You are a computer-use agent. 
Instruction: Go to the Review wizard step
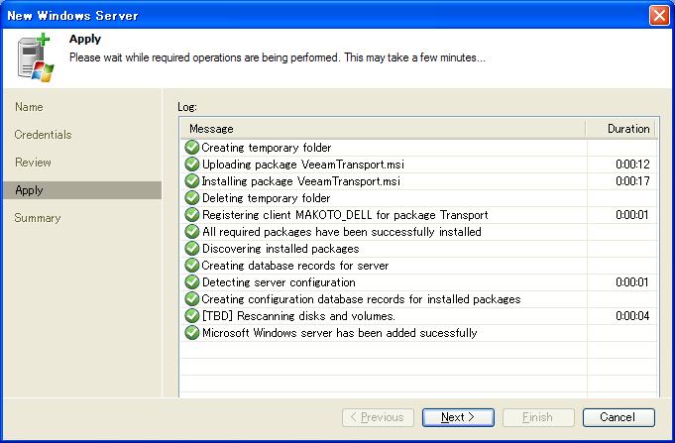click(x=33, y=163)
